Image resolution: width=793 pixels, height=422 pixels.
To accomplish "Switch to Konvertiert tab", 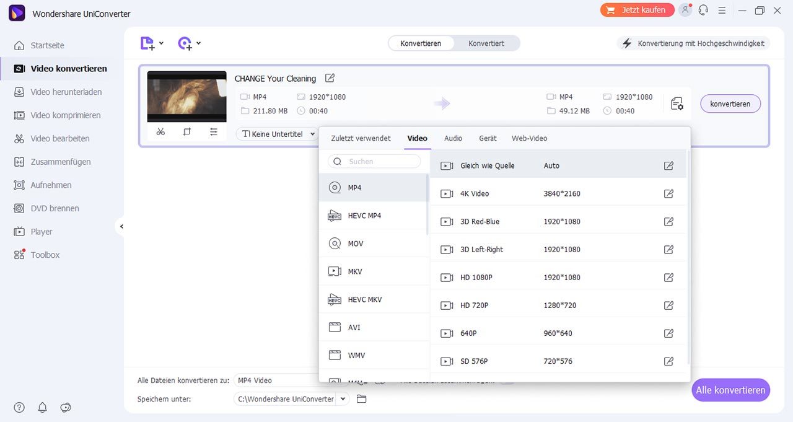I will tap(486, 43).
